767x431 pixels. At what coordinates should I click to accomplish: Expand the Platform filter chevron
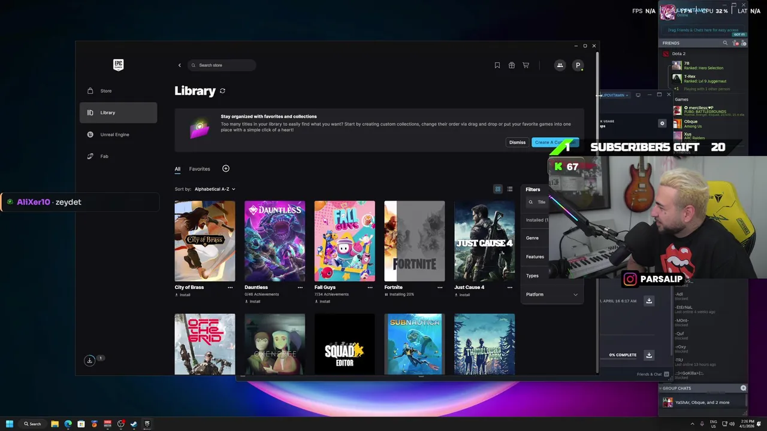(576, 295)
